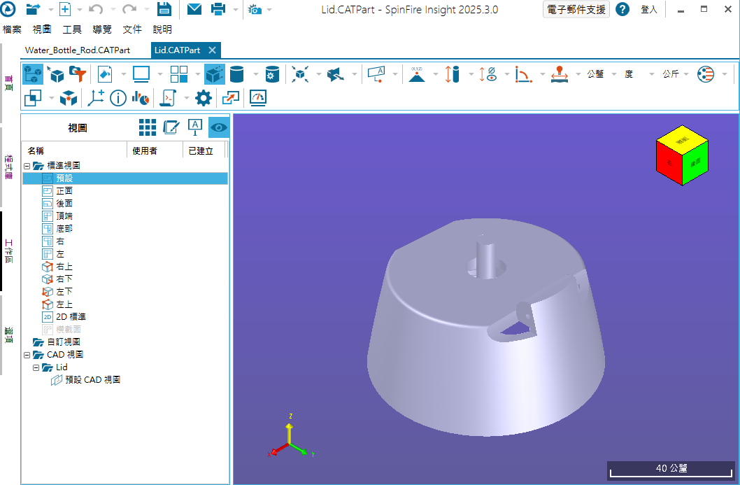
Task: Toggle the grid layout icon in views panel
Action: (148, 127)
